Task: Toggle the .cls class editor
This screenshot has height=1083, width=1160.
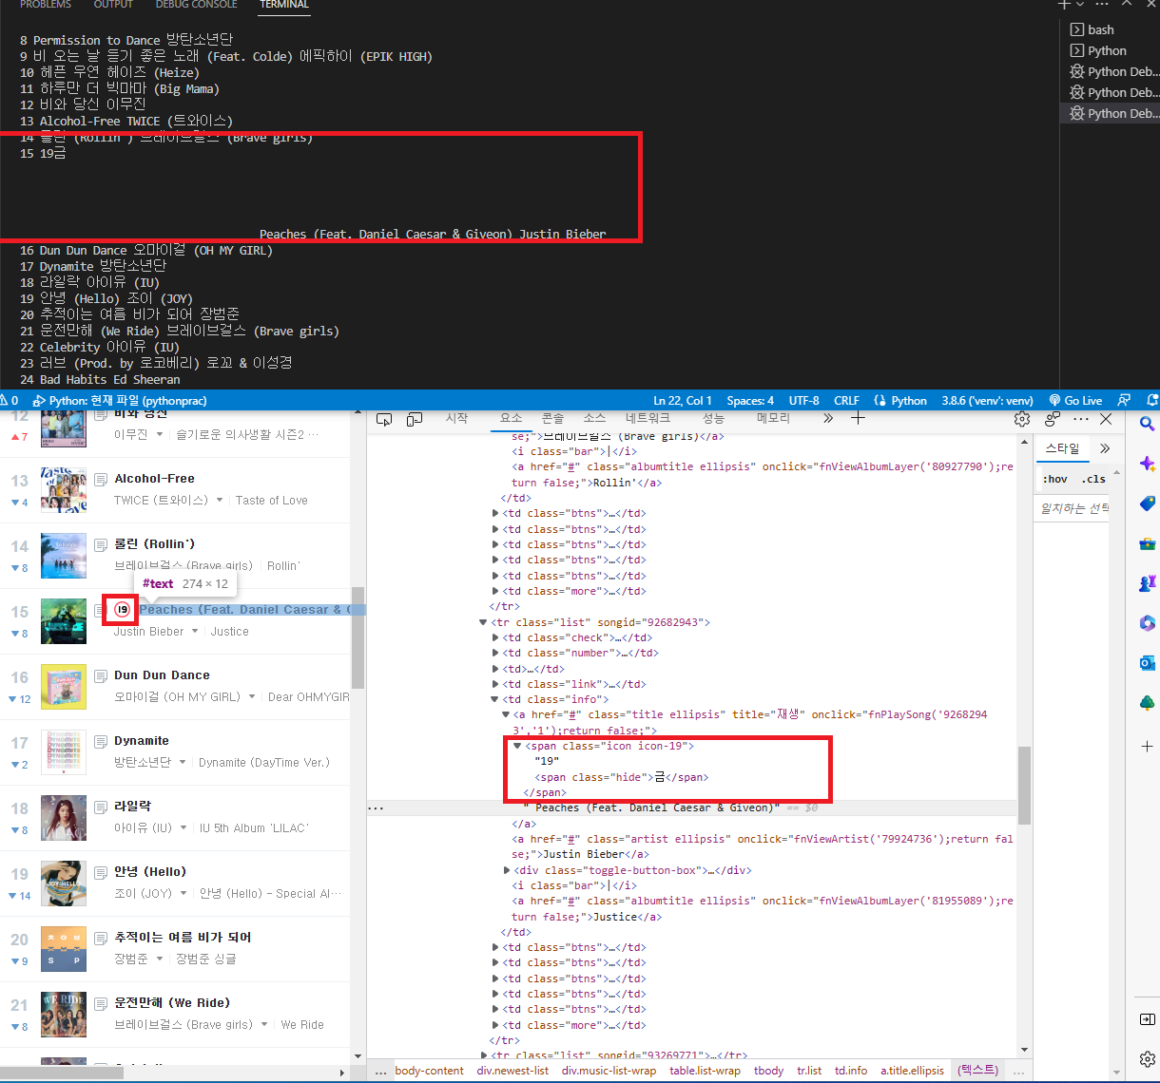Action: tap(1093, 479)
